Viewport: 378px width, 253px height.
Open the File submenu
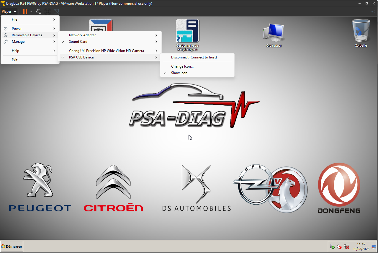(30, 19)
